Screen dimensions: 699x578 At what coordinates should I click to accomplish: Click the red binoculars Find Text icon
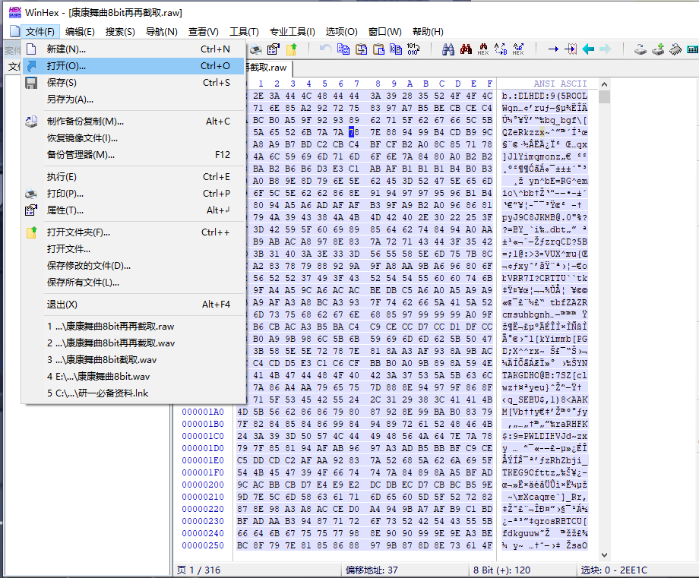click(x=466, y=49)
